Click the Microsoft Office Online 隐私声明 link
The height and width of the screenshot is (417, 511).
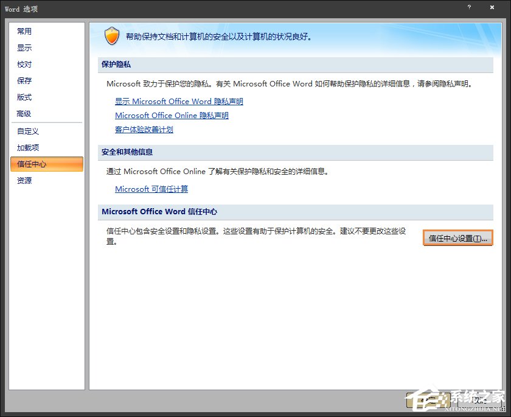tap(171, 115)
